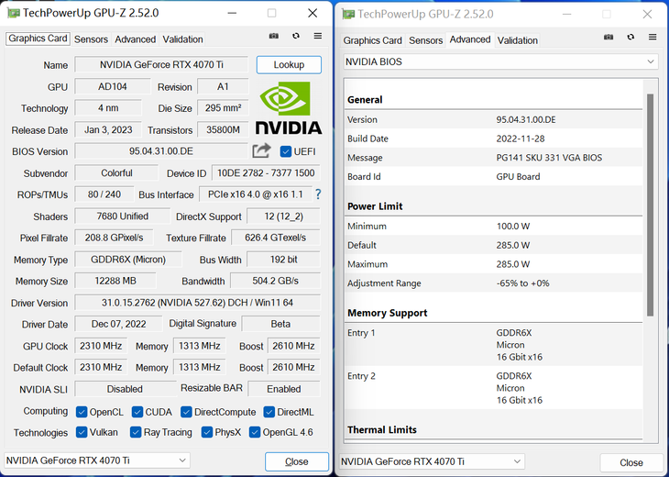
Task: Click camera screenshot icon in right window
Action: 609,38
